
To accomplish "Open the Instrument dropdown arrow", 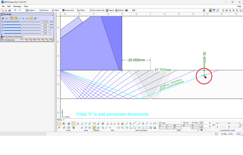I will pos(76,10).
